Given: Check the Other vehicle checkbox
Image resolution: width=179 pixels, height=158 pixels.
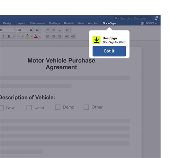Looking at the screenshot, I should (86, 107).
